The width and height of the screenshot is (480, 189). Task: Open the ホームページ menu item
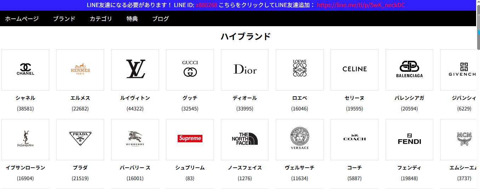coord(22,19)
